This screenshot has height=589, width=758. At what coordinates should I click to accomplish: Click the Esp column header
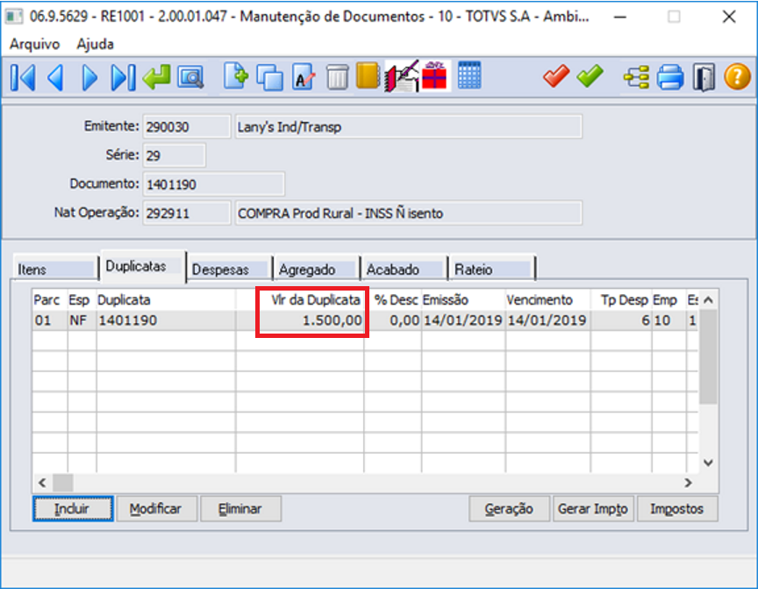[82, 300]
